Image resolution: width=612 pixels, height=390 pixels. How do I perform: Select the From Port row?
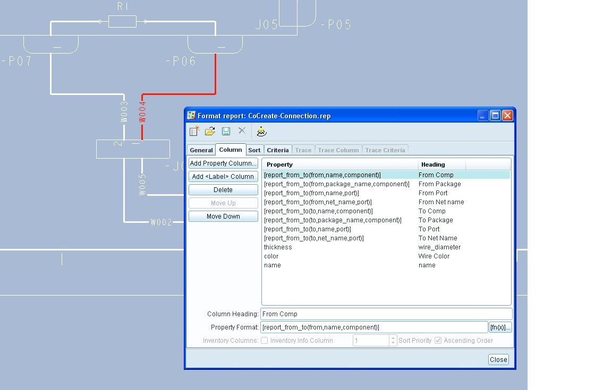386,193
